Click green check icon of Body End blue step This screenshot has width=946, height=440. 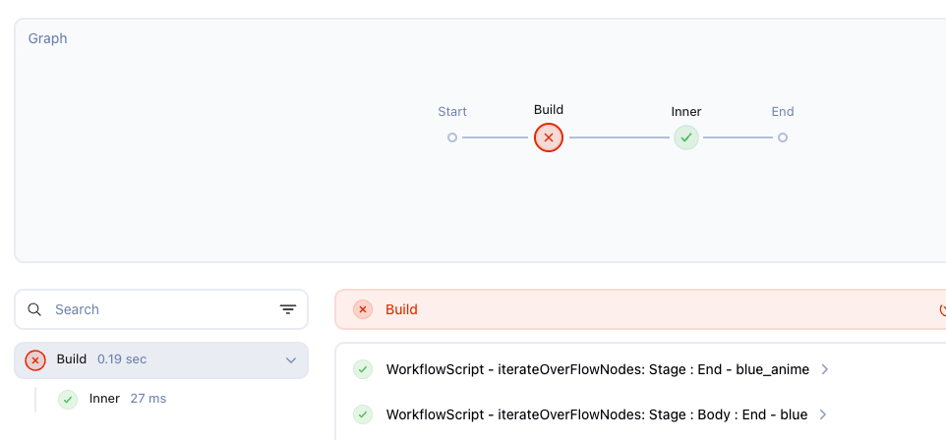(x=363, y=414)
